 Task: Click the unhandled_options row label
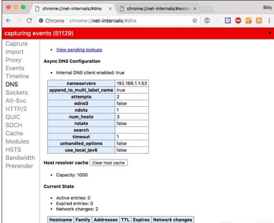[x=81, y=143]
